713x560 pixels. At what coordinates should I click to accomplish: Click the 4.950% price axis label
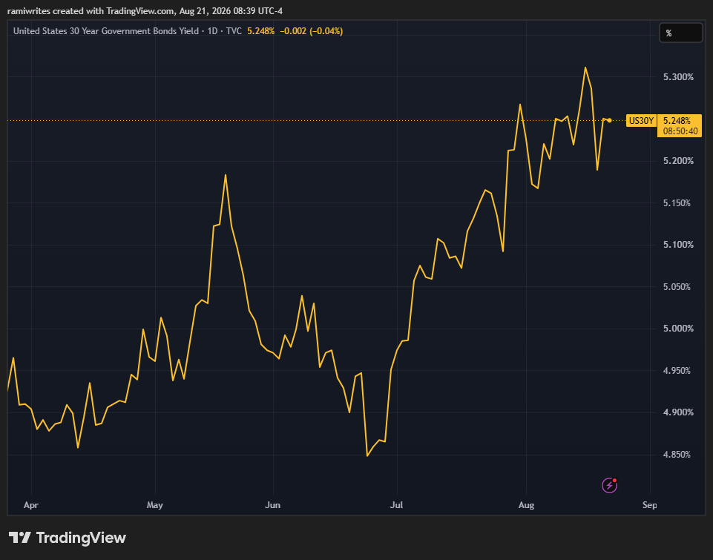pos(677,371)
